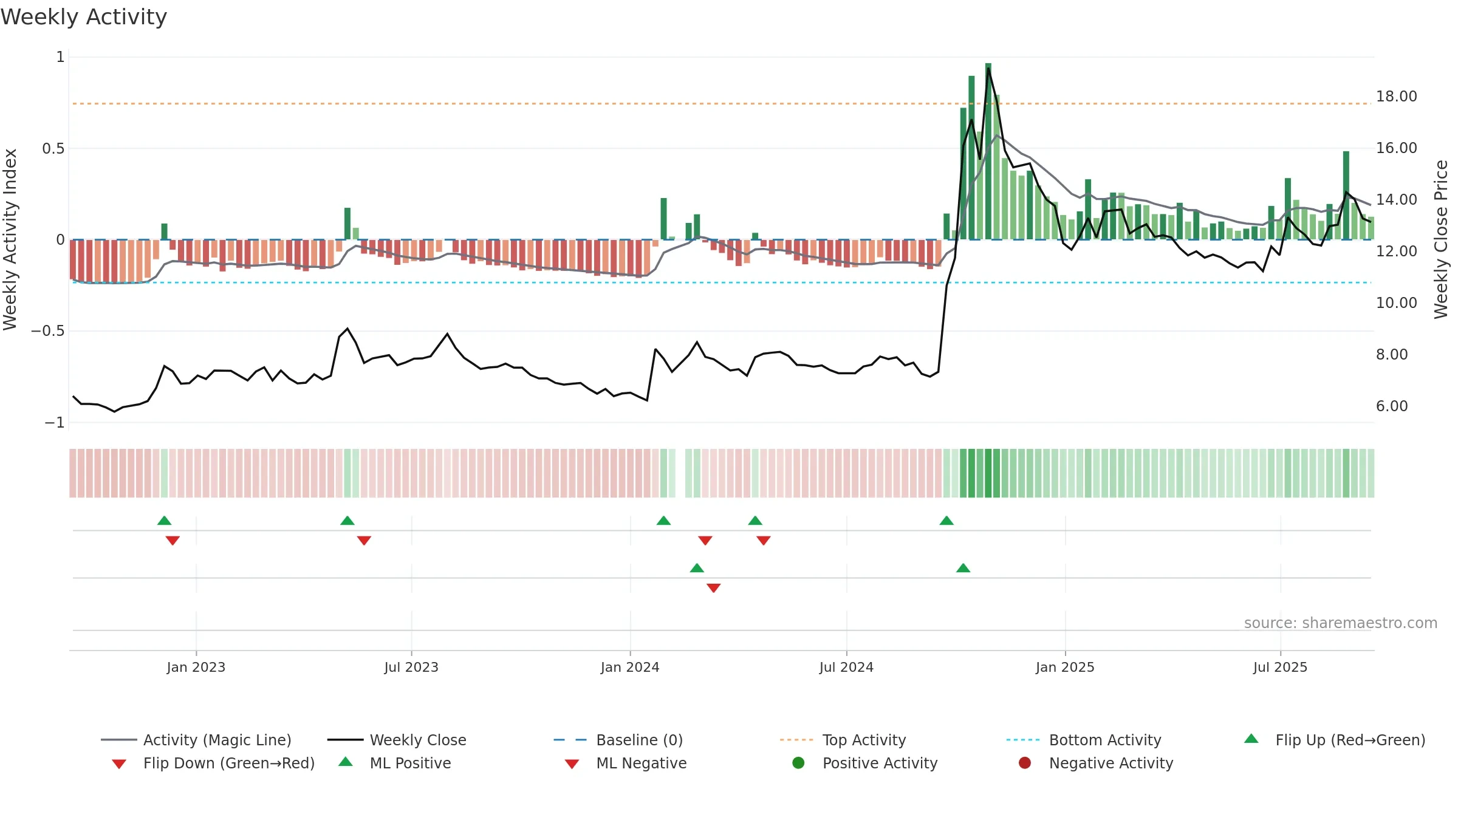Toggle Flip Up (Red→Green) legend entry
Viewport: 1458px width, 820px height.
[x=1334, y=740]
